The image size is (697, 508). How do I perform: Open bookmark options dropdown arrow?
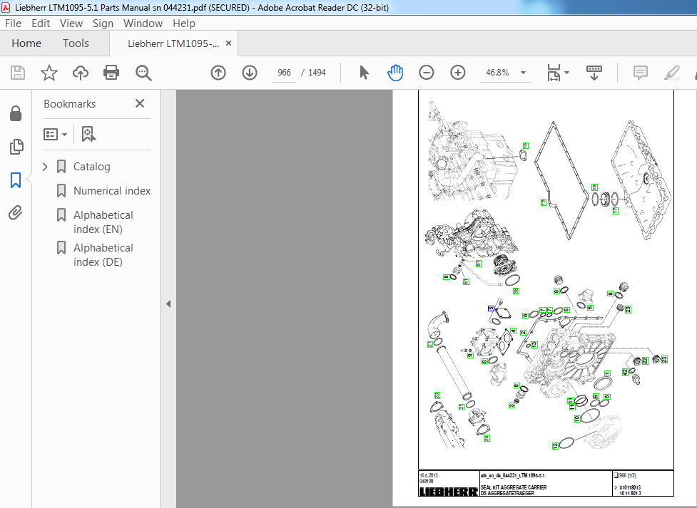coord(65,134)
